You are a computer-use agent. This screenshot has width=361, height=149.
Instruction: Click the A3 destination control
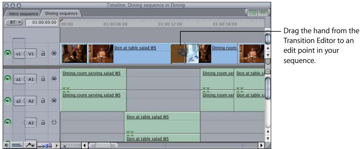(31, 123)
